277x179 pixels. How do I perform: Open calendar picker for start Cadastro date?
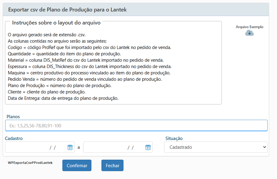click(x=70, y=147)
